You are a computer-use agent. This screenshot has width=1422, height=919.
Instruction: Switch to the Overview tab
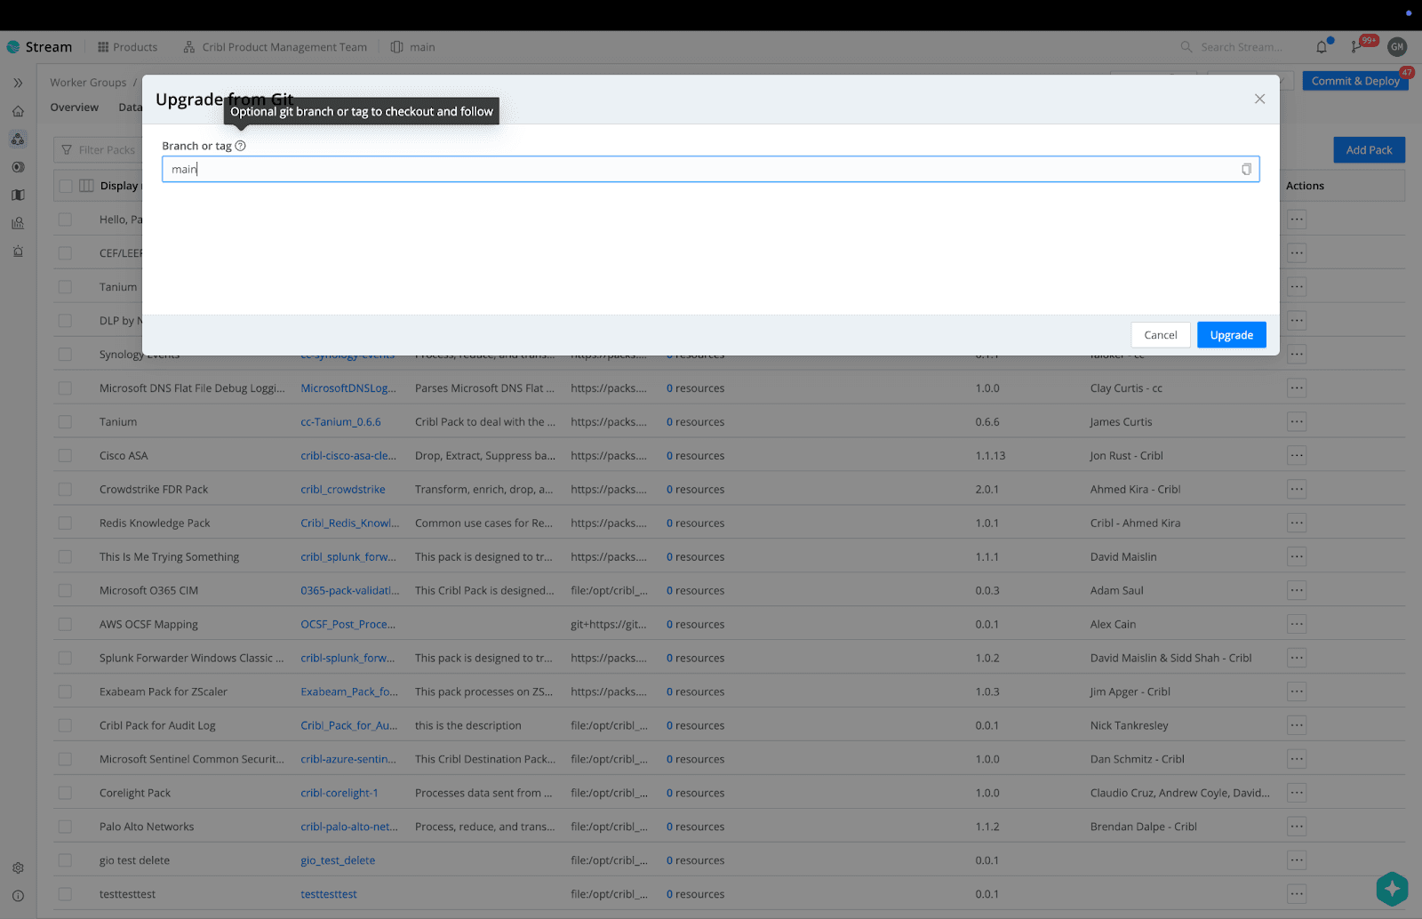[74, 108]
